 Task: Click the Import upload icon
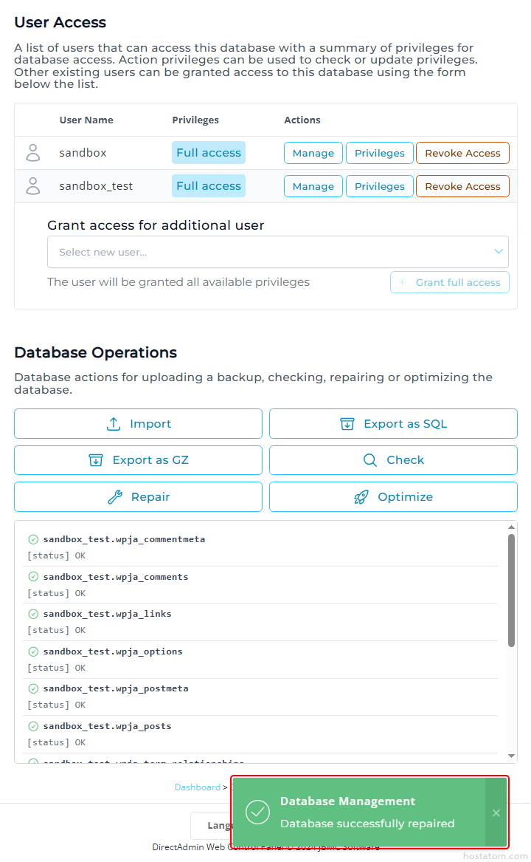pos(114,424)
